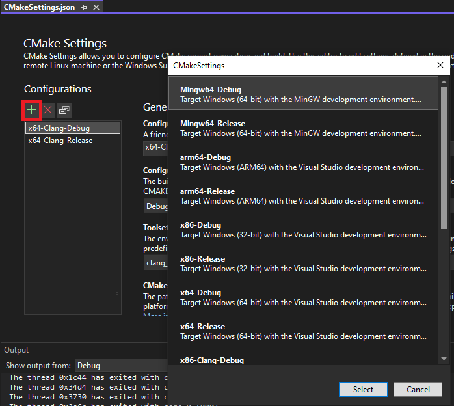Viewport: 454px width, 406px height.
Task: Choose the x86-Release template
Action: click(303, 264)
